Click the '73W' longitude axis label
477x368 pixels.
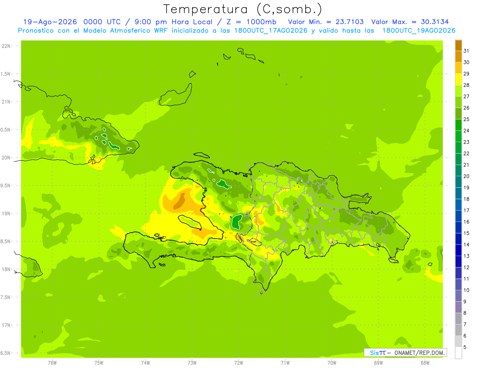tap(192, 363)
